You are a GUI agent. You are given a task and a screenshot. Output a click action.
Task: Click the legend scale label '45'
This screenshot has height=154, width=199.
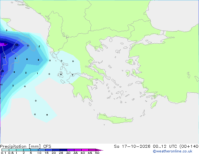90,153
